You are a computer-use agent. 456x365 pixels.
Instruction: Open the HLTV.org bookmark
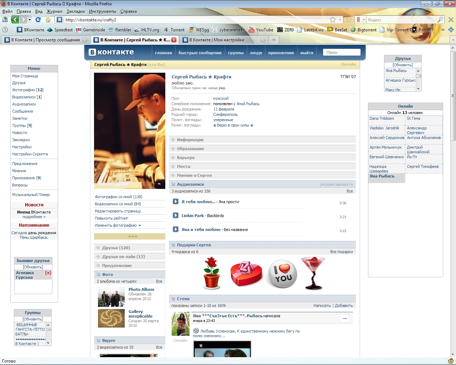pyautogui.click(x=146, y=30)
